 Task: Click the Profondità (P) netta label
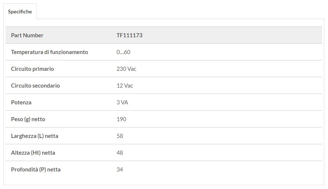tap(36, 170)
